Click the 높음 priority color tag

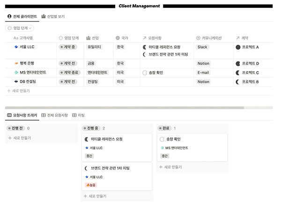(x=90, y=185)
